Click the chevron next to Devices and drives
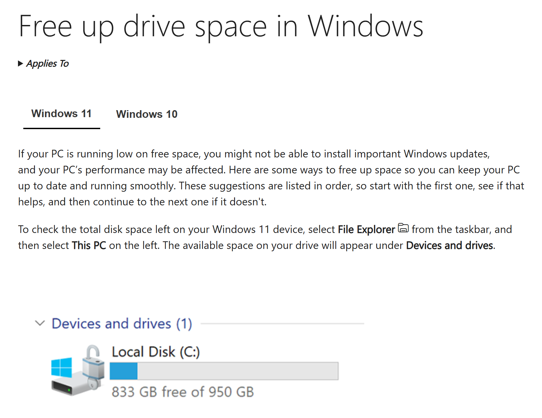This screenshot has width=542, height=418. tap(39, 323)
